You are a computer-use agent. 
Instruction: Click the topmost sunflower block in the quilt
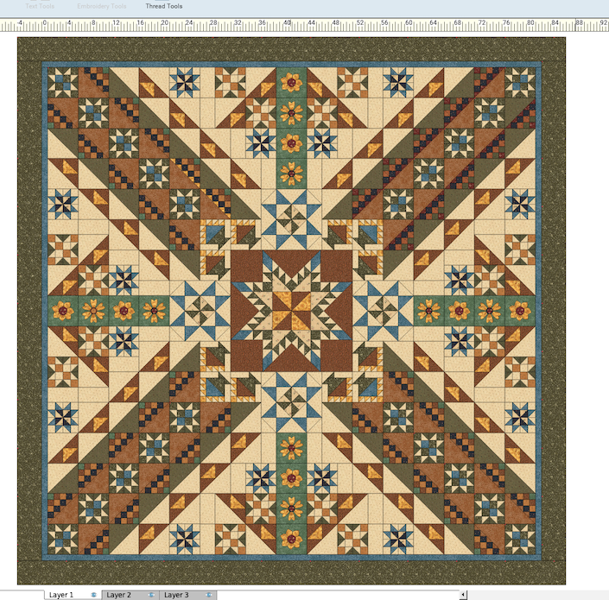pos(291,85)
